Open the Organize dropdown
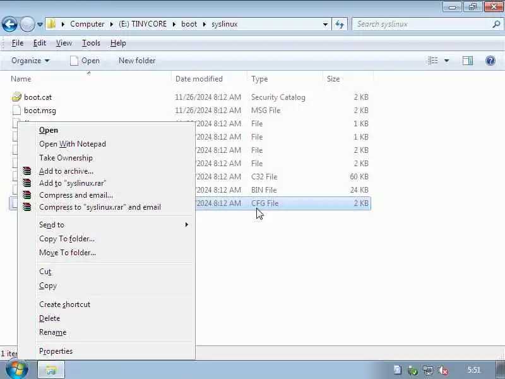The width and height of the screenshot is (505, 379). click(x=30, y=61)
